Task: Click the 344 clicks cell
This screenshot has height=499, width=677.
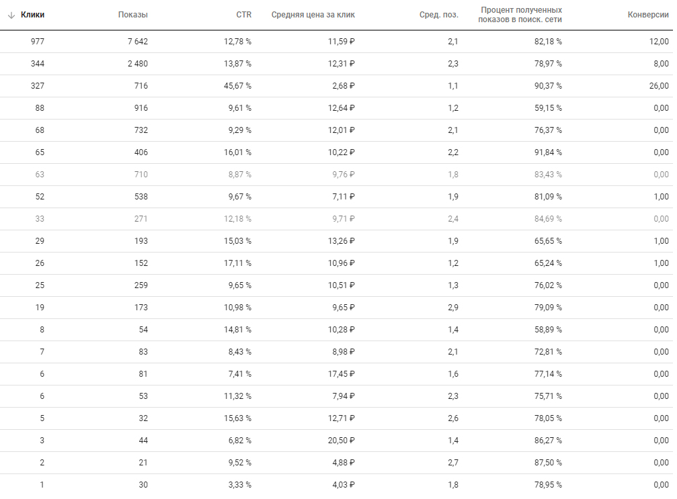Action: (38, 64)
